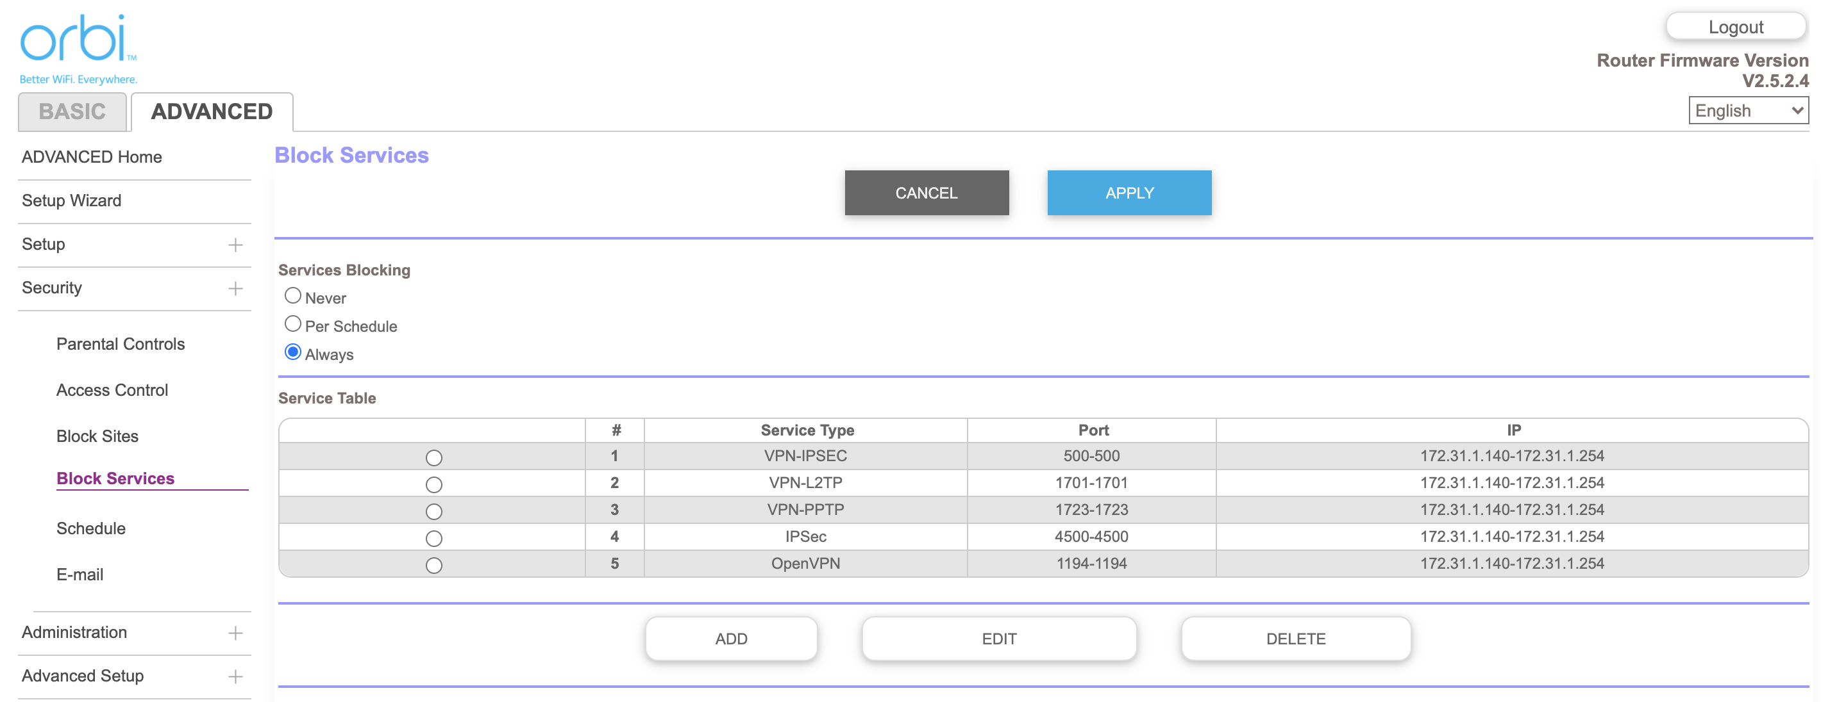Open the Parental Controls page
The image size is (1821, 702).
pos(120,344)
